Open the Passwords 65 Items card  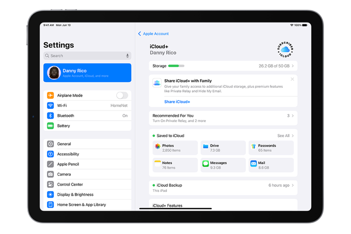coord(271,148)
